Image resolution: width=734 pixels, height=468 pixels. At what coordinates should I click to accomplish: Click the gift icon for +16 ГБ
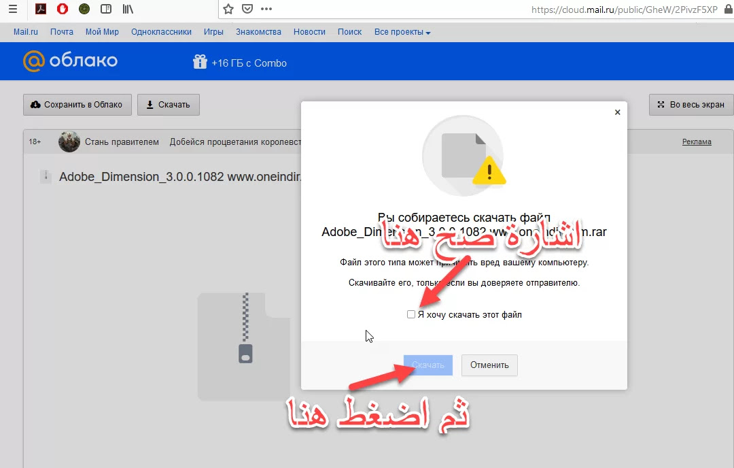[x=200, y=61]
